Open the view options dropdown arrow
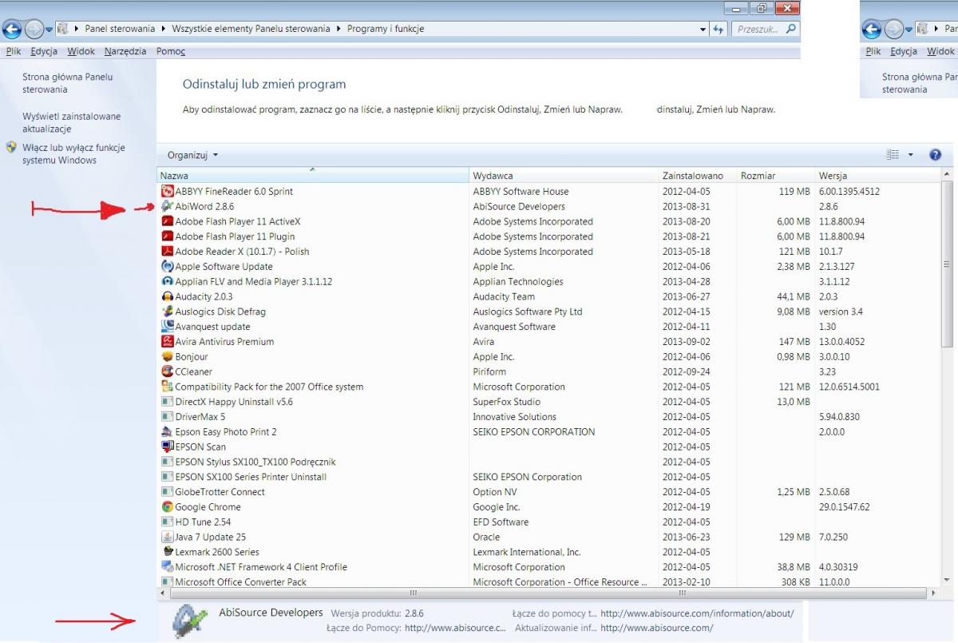The width and height of the screenshot is (958, 643). 911,155
